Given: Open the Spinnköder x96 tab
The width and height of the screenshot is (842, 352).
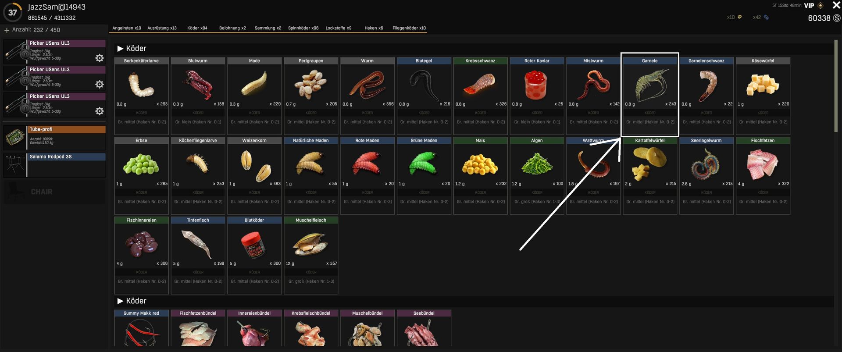Looking at the screenshot, I should point(303,28).
